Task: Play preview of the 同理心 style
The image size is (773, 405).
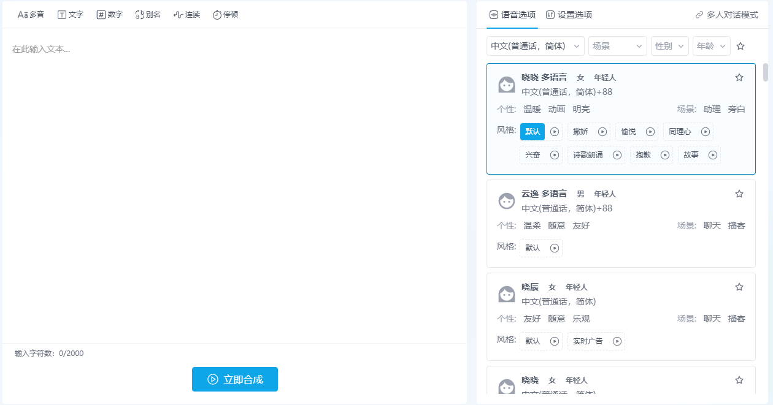Action: coord(706,132)
